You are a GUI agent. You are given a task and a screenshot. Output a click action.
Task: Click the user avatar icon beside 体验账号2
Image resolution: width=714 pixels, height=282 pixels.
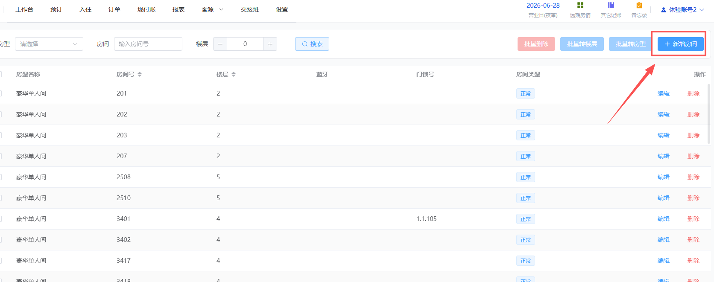click(x=664, y=10)
